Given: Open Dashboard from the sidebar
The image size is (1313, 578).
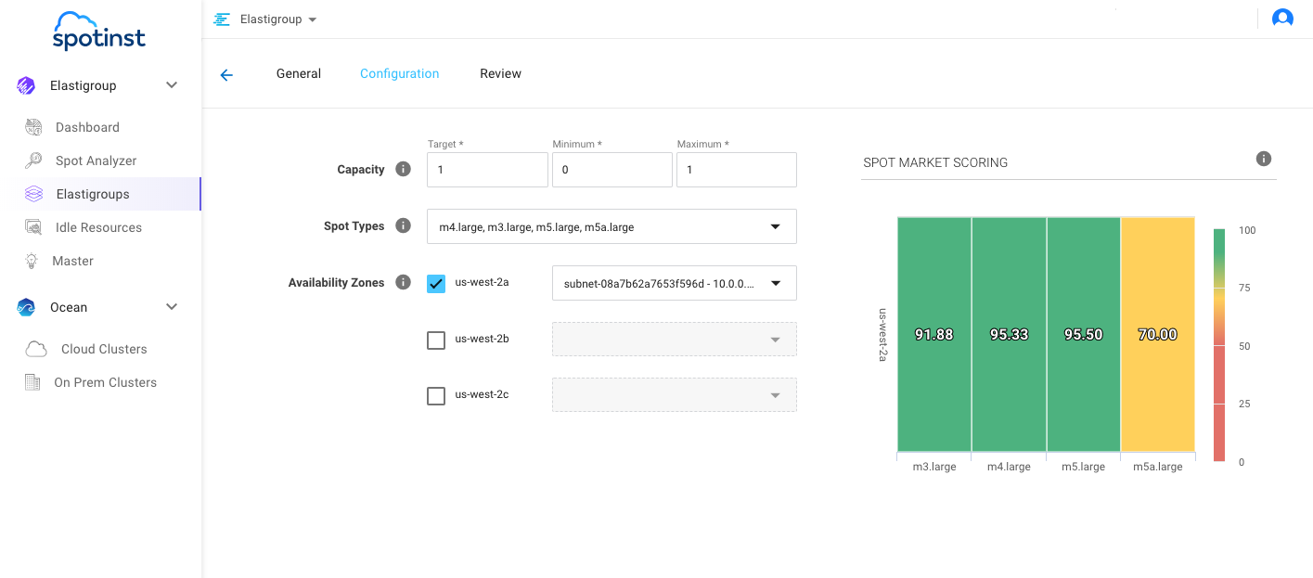Looking at the screenshot, I should (x=87, y=127).
